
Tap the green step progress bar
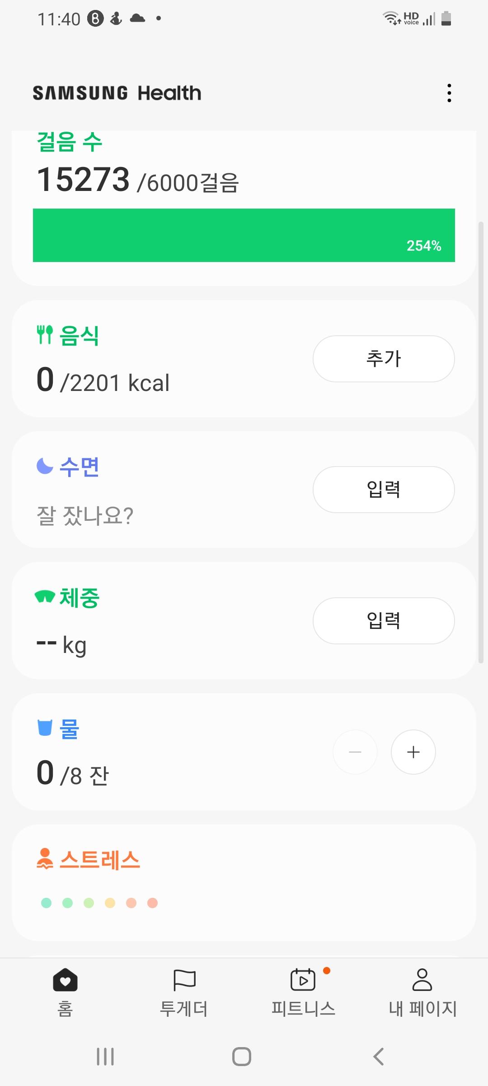(244, 235)
